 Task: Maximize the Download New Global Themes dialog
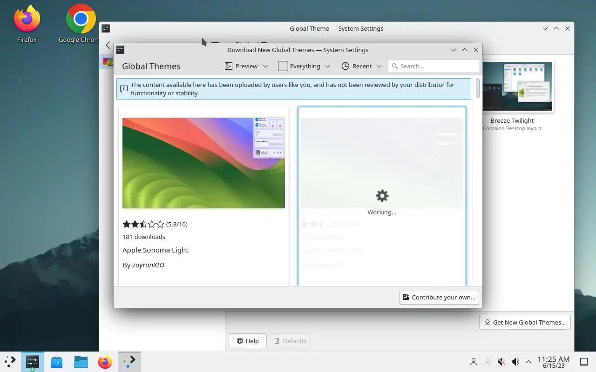coord(465,50)
